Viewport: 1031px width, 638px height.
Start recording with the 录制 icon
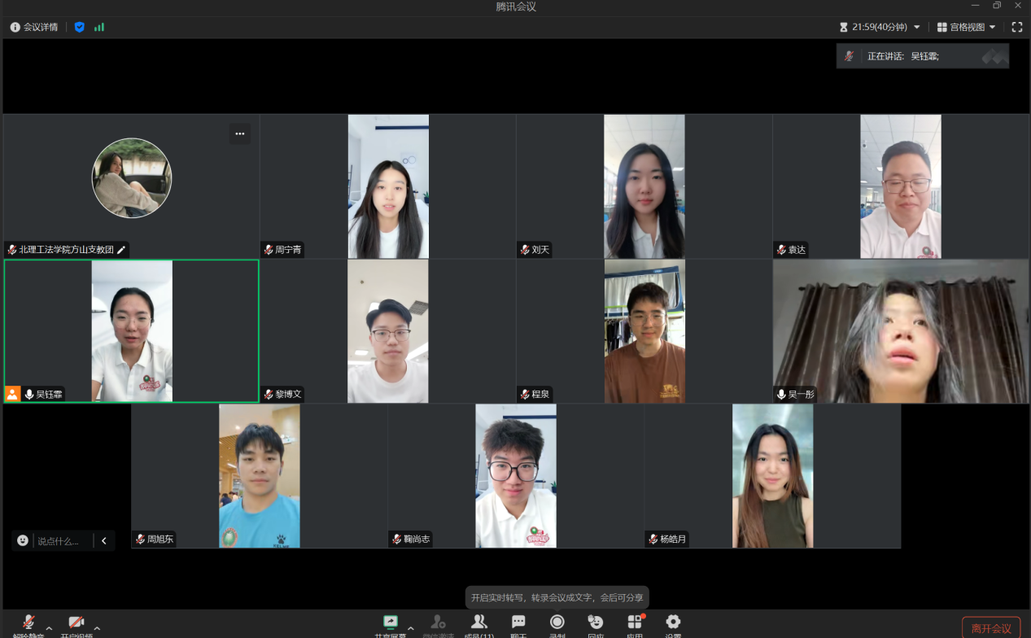[557, 623]
